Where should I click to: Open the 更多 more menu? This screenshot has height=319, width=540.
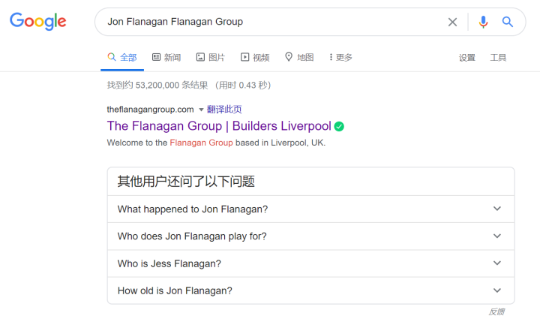(340, 57)
